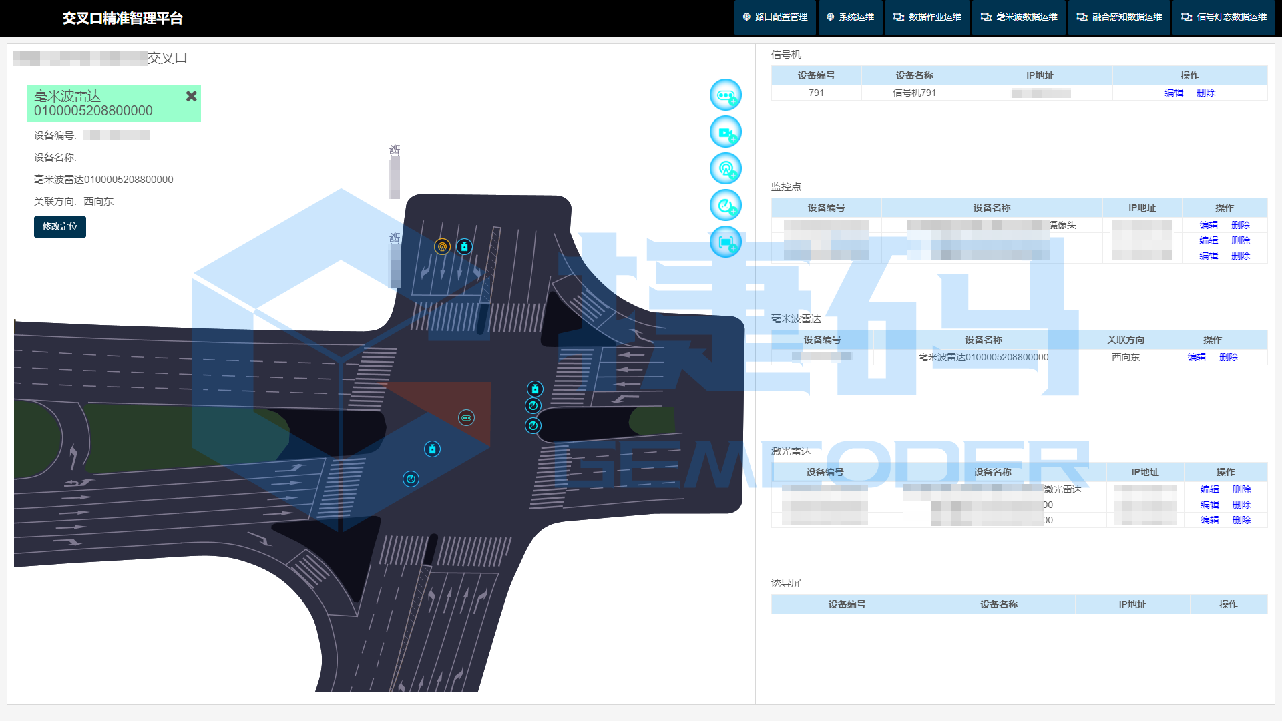Select the signal light marker at the intersection center

pyautogui.click(x=466, y=418)
